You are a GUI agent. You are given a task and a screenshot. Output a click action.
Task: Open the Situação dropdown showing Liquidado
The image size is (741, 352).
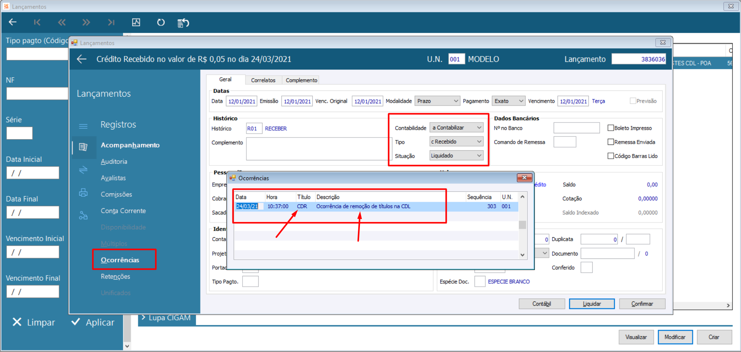(x=456, y=155)
